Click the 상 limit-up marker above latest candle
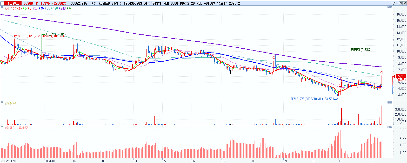The width and height of the screenshot is (407, 163). (x=382, y=73)
